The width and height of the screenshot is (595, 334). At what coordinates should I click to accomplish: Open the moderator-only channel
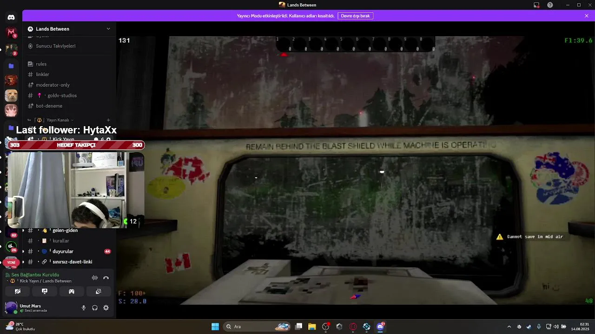pyautogui.click(x=69, y=85)
